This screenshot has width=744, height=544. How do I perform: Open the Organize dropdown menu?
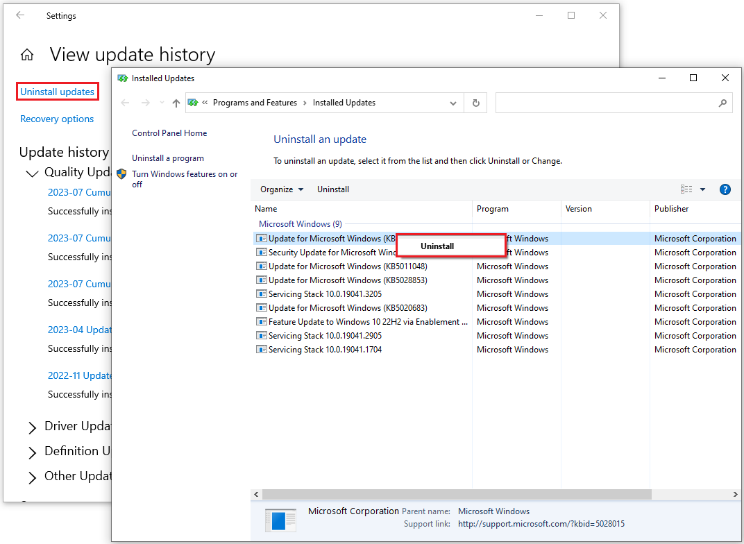tap(281, 189)
